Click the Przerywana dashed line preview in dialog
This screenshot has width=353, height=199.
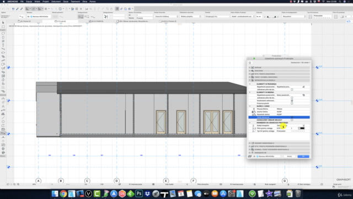click(x=298, y=131)
